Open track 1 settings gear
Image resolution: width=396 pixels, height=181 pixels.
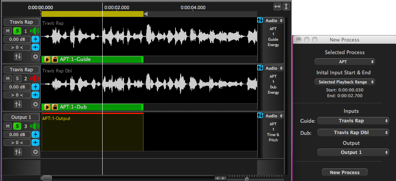pyautogui.click(x=35, y=56)
